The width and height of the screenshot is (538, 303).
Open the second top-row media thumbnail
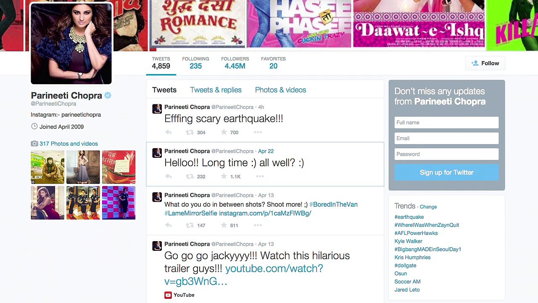[x=83, y=167]
